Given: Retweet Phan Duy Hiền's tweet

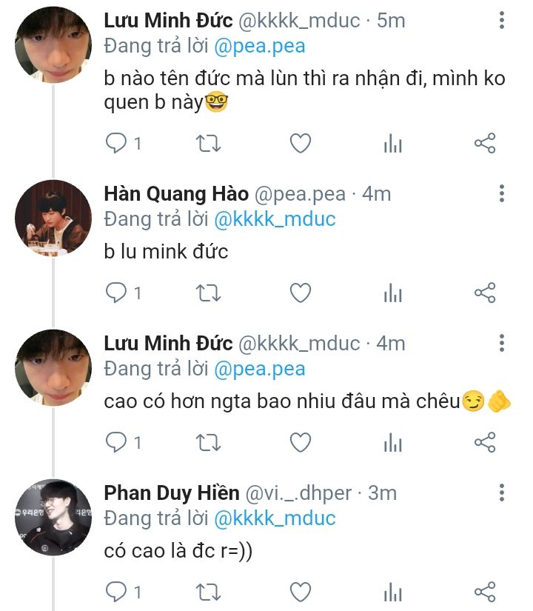Looking at the screenshot, I should pos(208,592).
